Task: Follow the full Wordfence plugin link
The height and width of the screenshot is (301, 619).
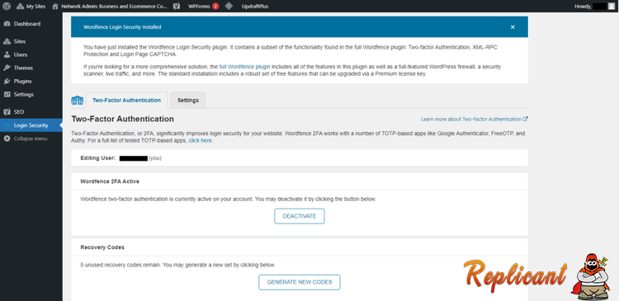Action: (x=244, y=67)
